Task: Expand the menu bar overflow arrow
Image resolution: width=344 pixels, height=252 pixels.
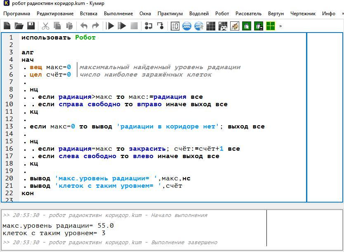Action: coord(342,14)
